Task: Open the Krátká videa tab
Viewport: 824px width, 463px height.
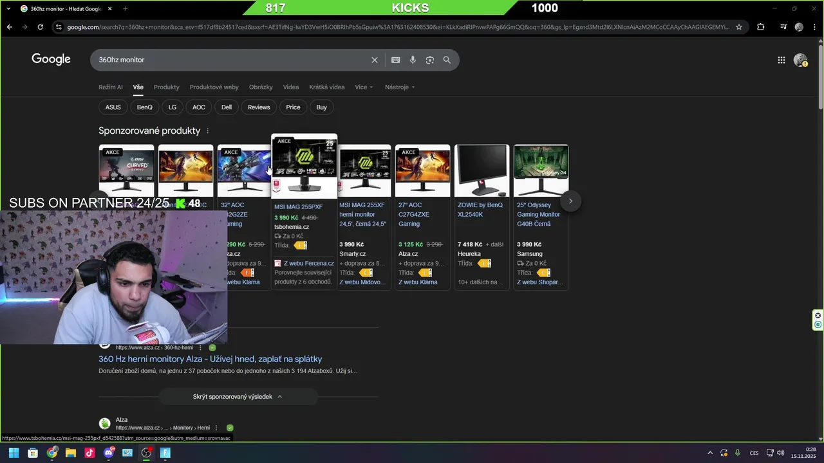Action: [327, 87]
